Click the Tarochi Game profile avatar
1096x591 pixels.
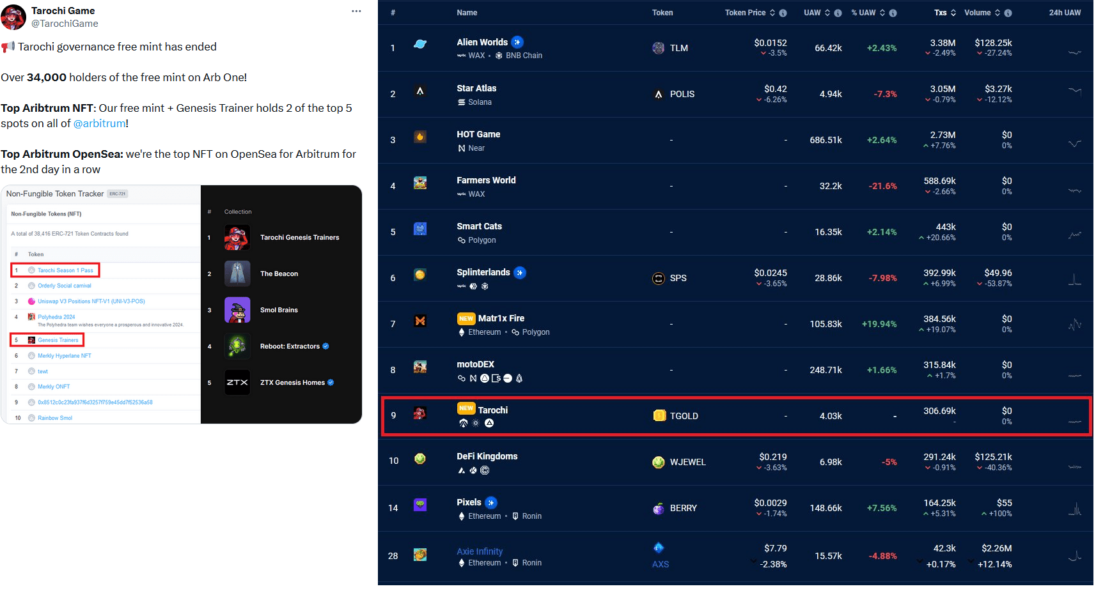pyautogui.click(x=13, y=17)
